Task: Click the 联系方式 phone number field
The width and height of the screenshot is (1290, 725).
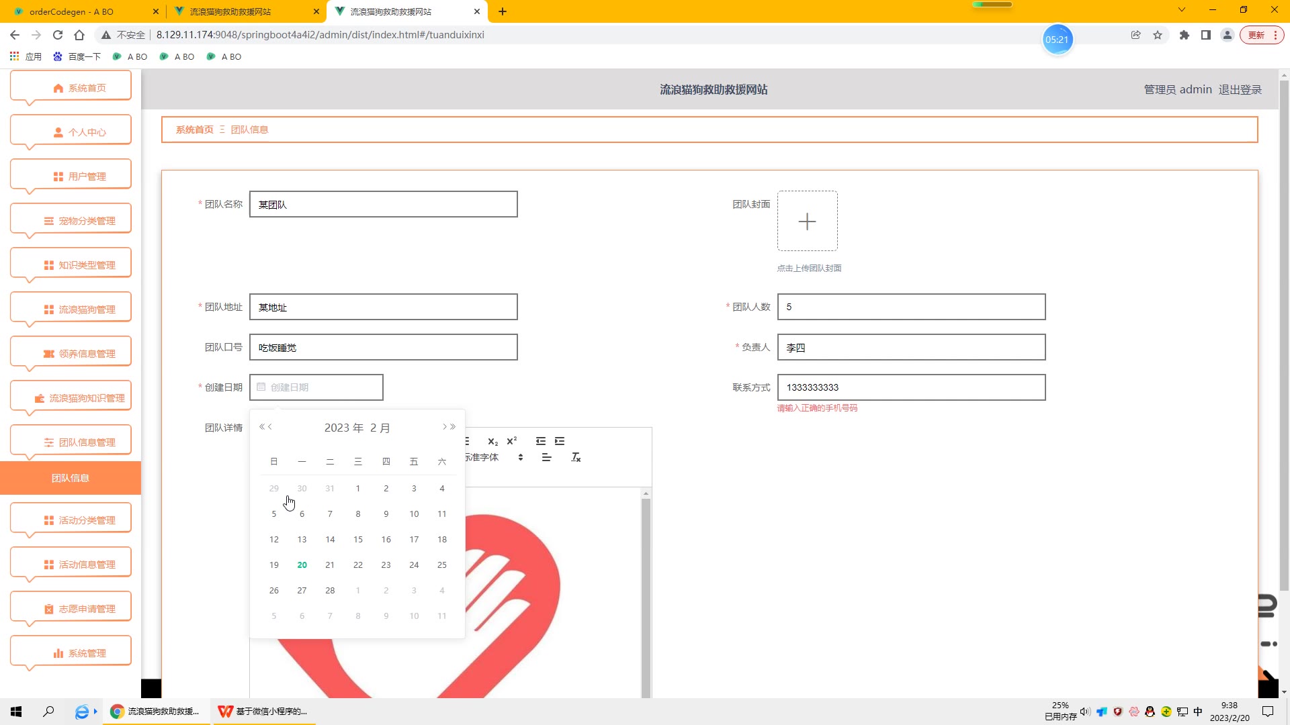Action: point(911,387)
